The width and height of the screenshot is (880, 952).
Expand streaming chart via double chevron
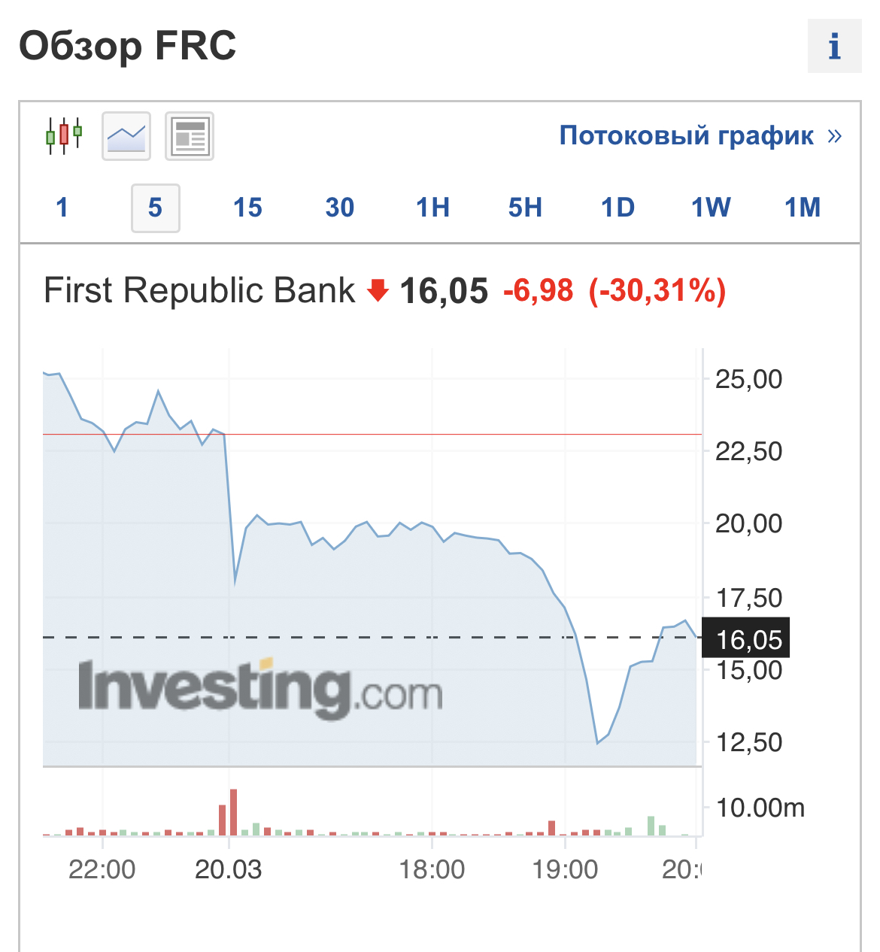coord(834,136)
